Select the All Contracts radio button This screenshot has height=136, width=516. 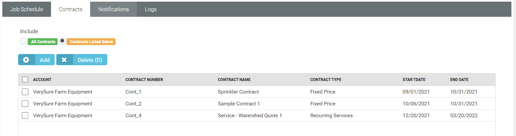click(23, 41)
